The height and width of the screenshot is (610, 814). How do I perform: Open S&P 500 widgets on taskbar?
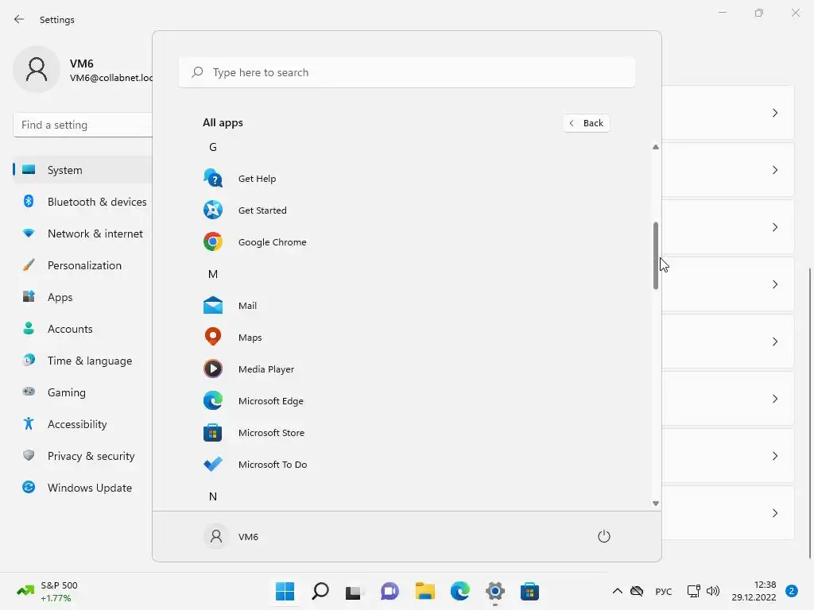tap(47, 591)
